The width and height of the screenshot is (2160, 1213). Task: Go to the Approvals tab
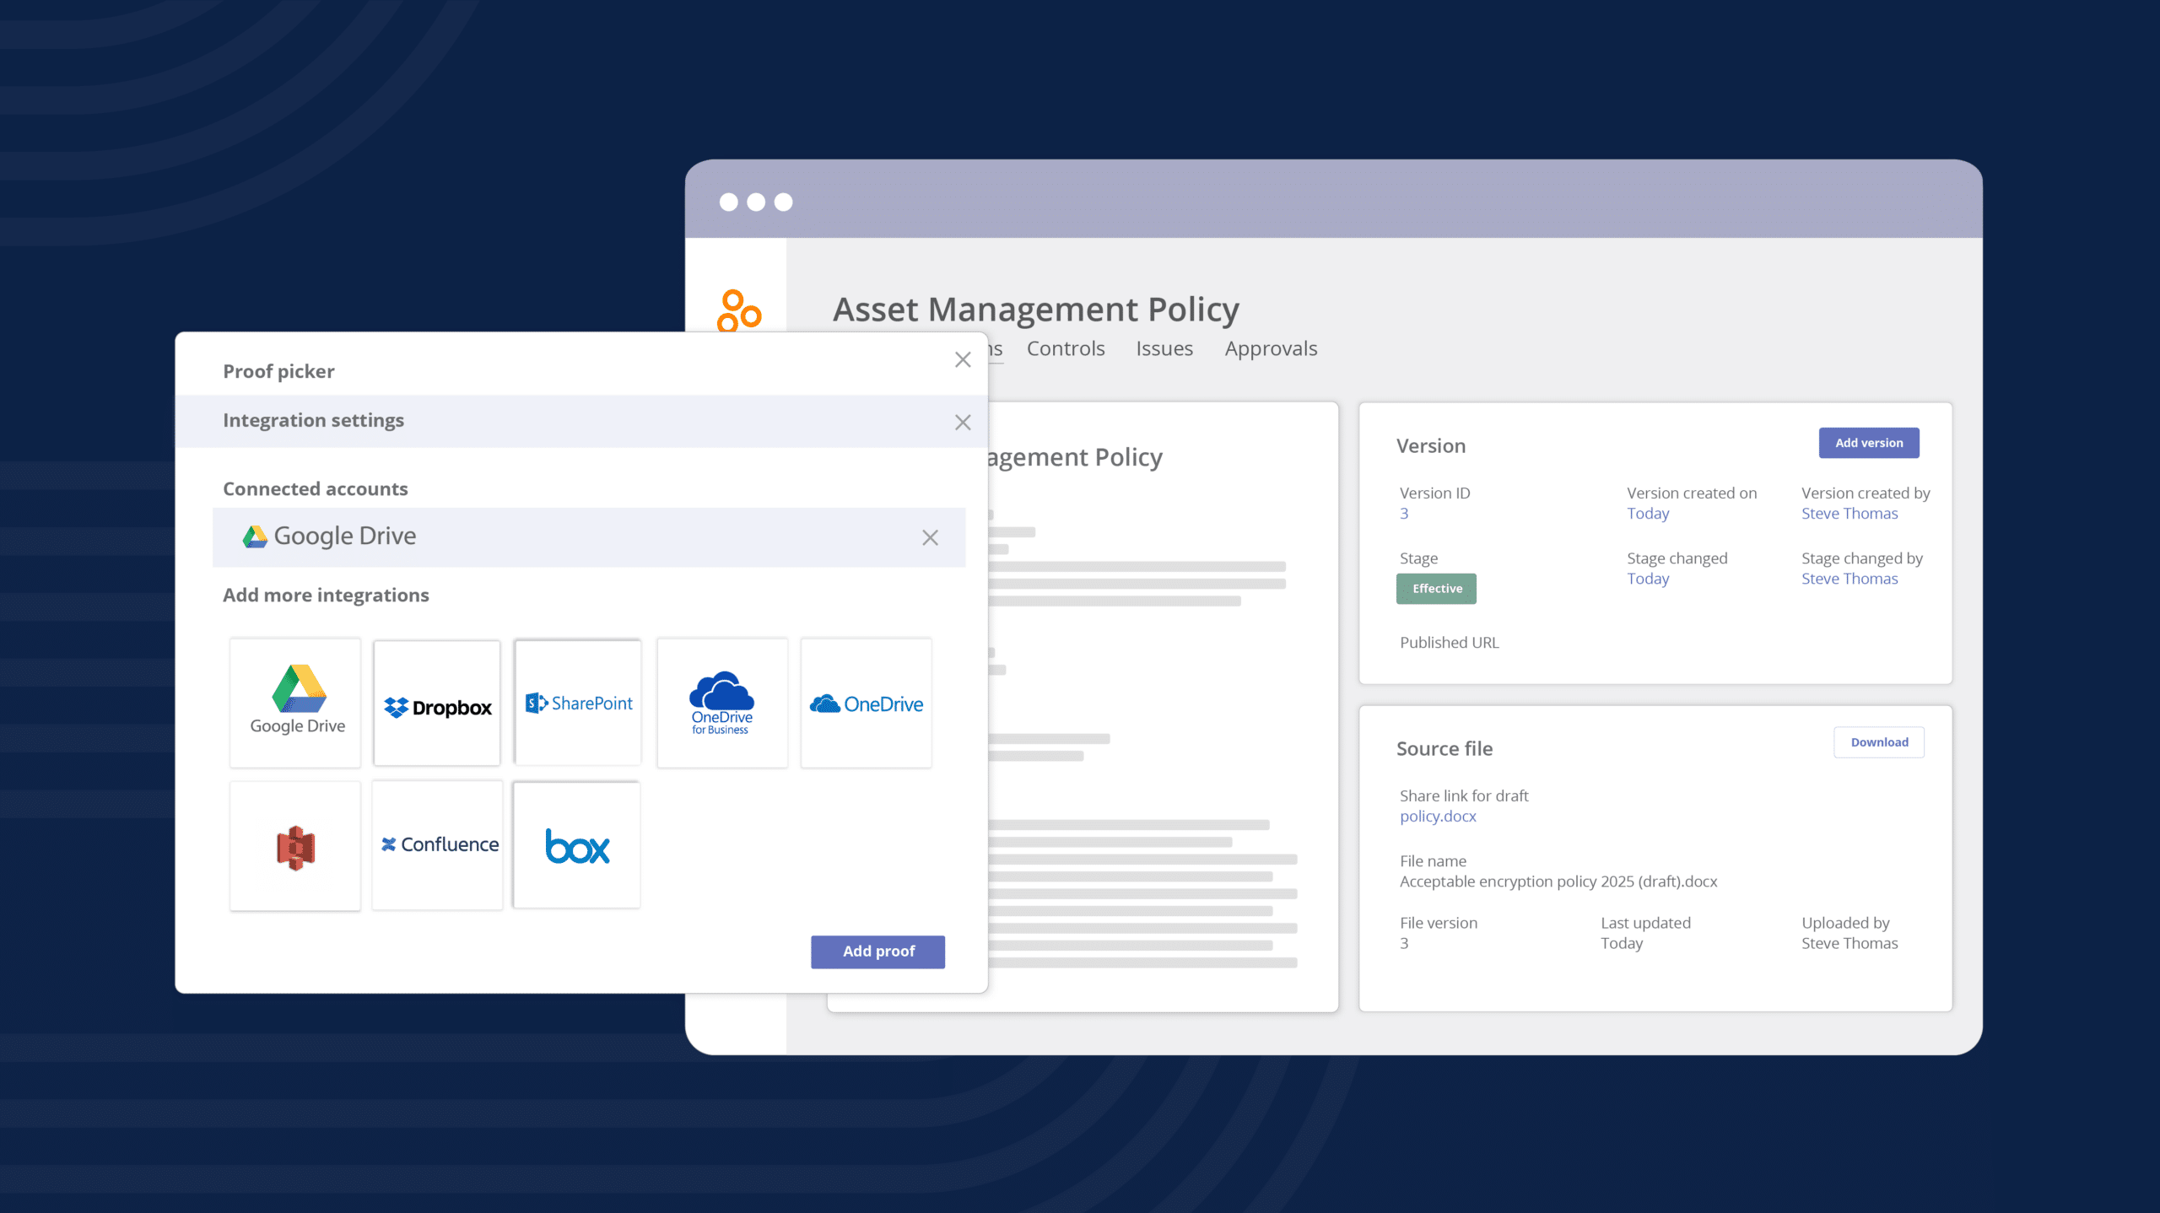point(1271,348)
